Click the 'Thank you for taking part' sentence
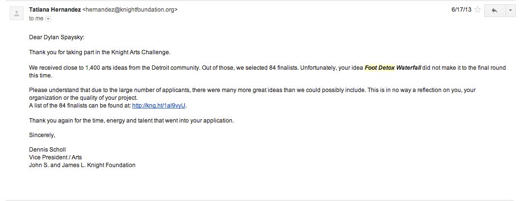522x201 pixels. click(x=100, y=52)
